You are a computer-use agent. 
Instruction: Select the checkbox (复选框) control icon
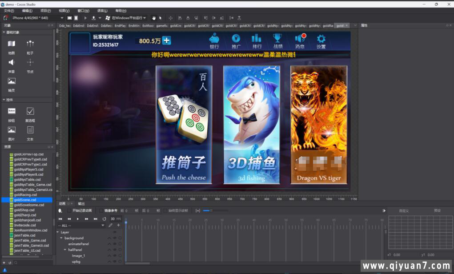pyautogui.click(x=30, y=111)
